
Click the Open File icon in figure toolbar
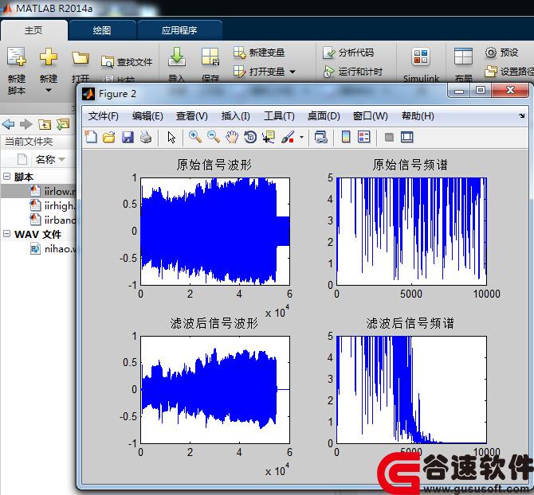[109, 138]
